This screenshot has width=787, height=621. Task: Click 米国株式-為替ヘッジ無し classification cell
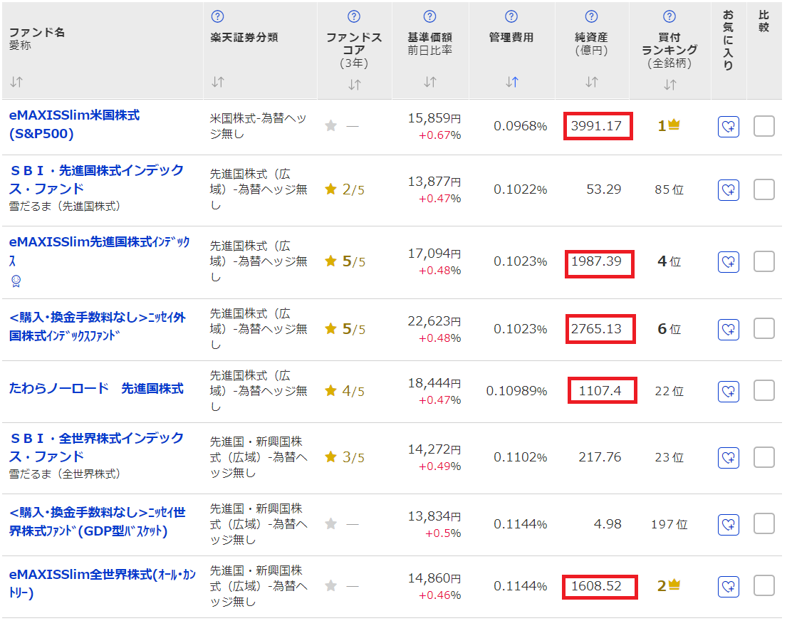pos(258,126)
